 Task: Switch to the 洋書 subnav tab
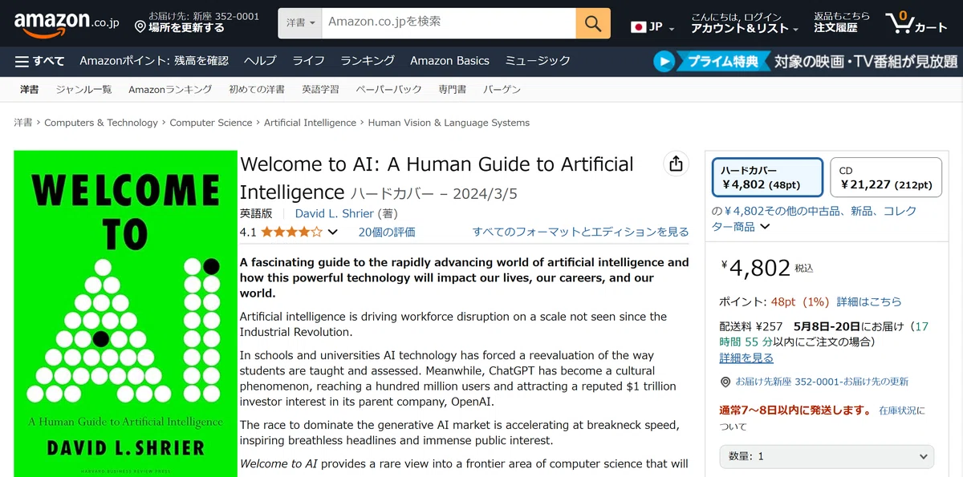click(30, 90)
